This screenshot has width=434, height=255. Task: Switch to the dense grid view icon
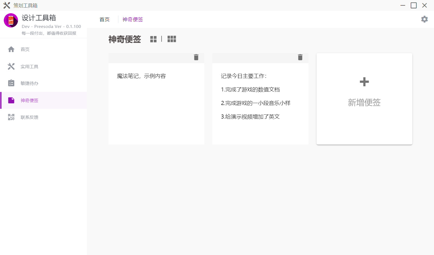pyautogui.click(x=171, y=39)
